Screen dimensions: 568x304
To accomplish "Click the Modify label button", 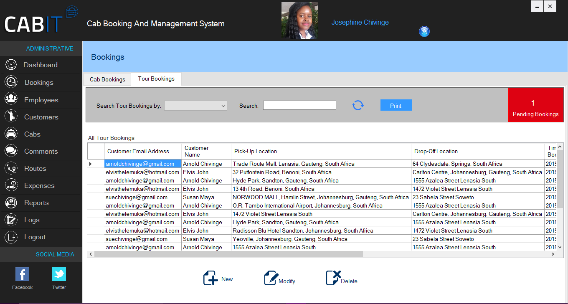I will pyautogui.click(x=287, y=281).
